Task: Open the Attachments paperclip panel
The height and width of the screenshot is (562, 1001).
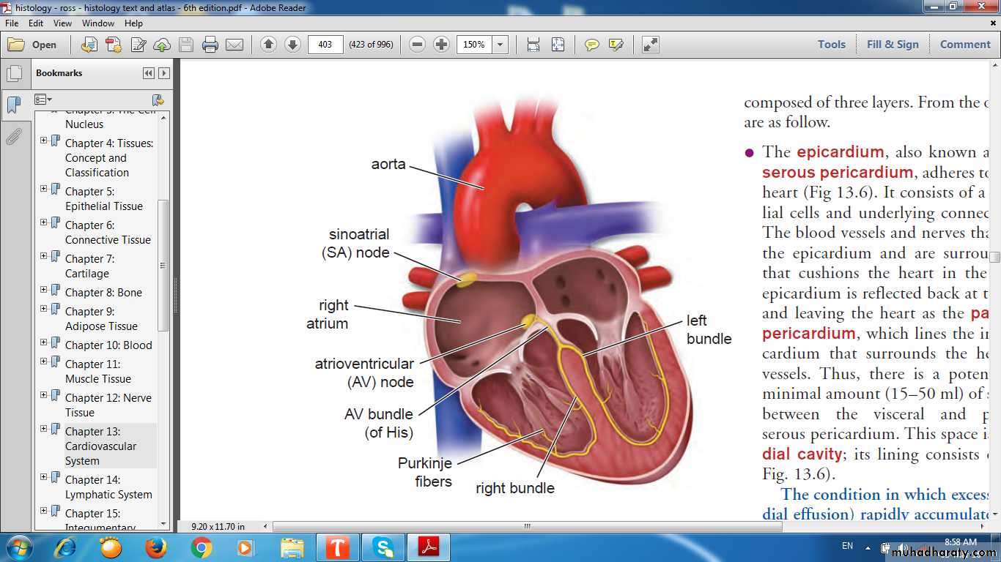Action: pos(14,137)
